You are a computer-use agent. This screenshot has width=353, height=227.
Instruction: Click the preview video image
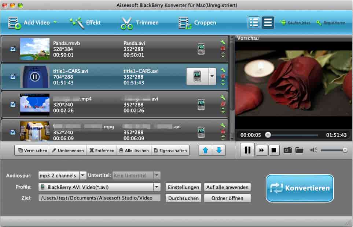[294, 83]
